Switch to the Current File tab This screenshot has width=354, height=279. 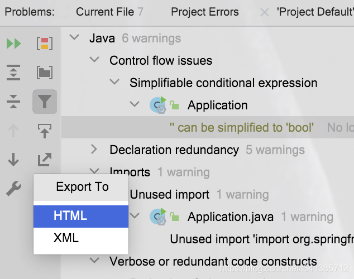(109, 12)
